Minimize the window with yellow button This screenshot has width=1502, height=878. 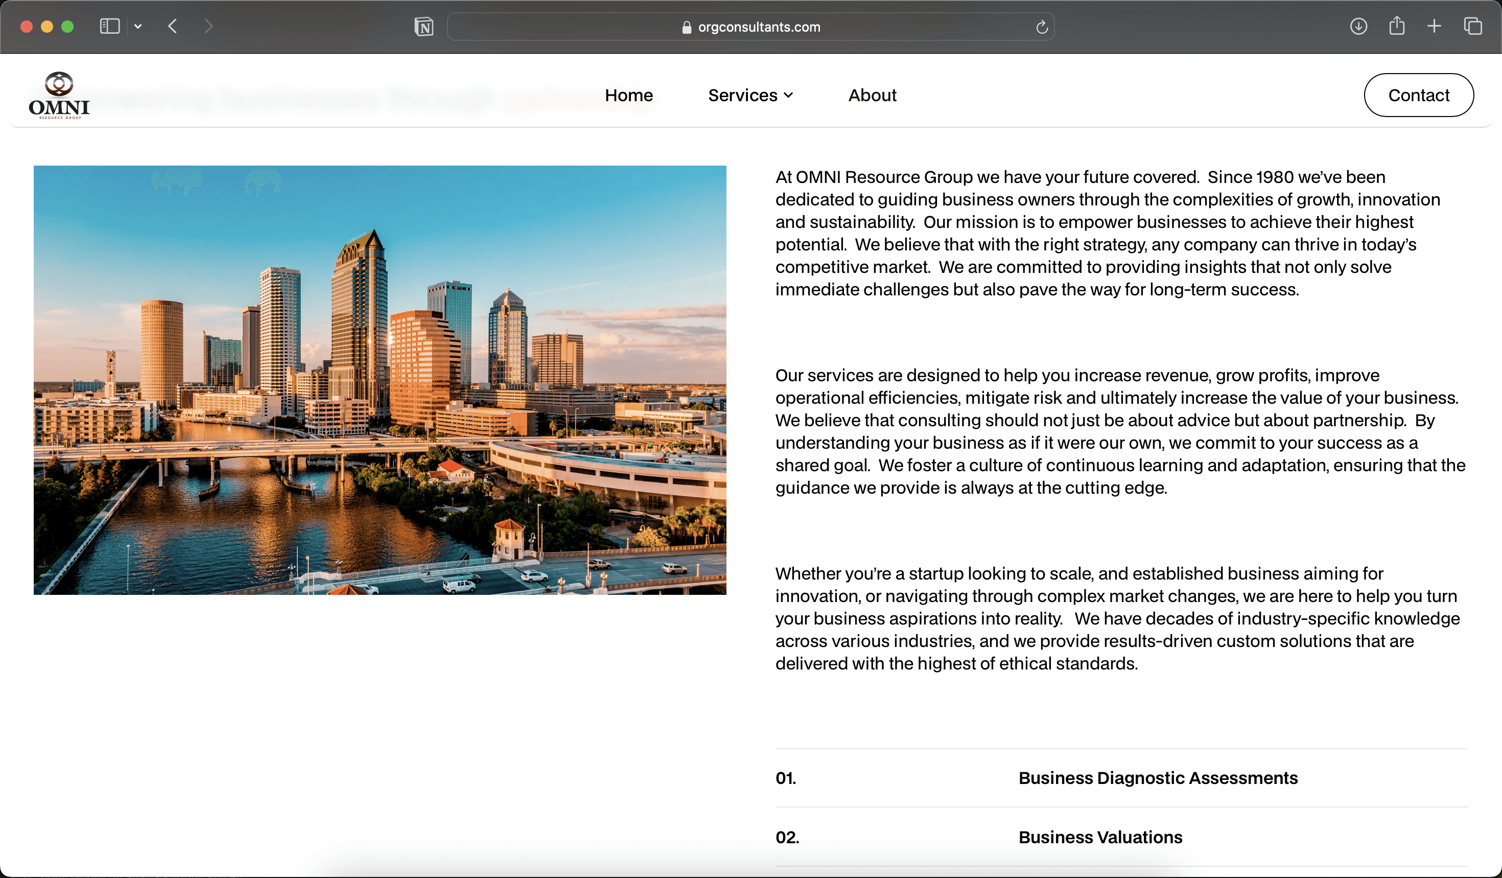pyautogui.click(x=47, y=26)
